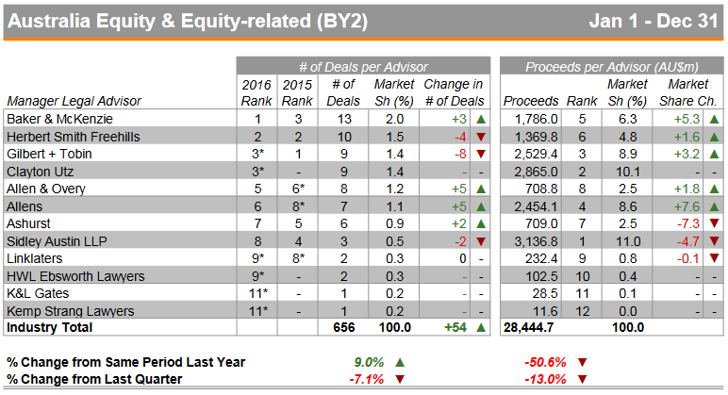The height and width of the screenshot is (395, 728).
Task: Click the red down arrow beside Herbert Smith Freehills -4
Action: [481, 137]
